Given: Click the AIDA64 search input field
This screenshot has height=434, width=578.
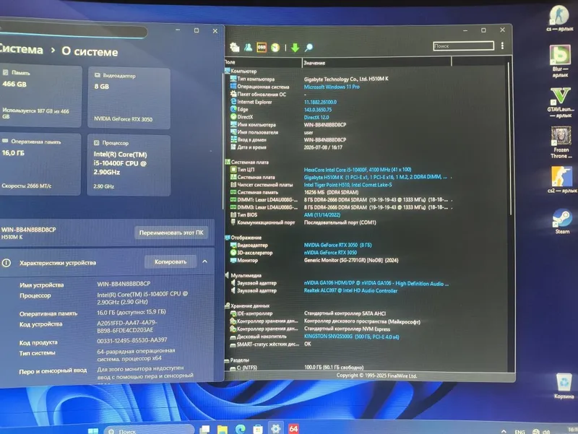Looking at the screenshot, I should coord(463,45).
